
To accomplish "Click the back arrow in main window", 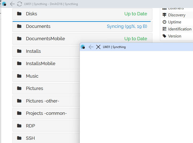I will pyautogui.click(x=12, y=4).
